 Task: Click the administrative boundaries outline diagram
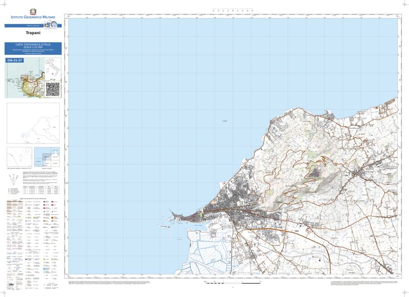point(33,123)
